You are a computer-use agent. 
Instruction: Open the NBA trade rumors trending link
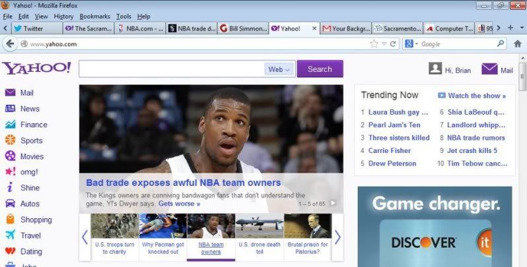point(475,138)
